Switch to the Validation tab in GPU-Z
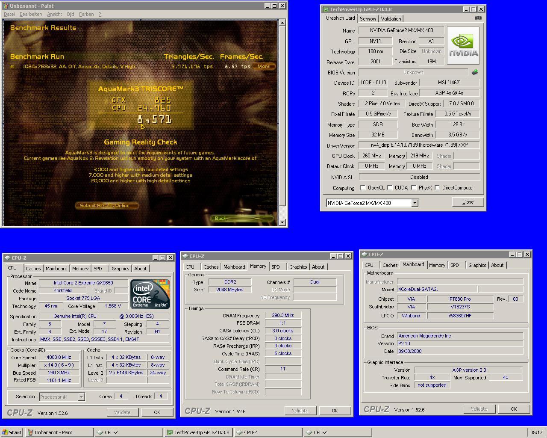The width and height of the screenshot is (547, 438). point(391,19)
